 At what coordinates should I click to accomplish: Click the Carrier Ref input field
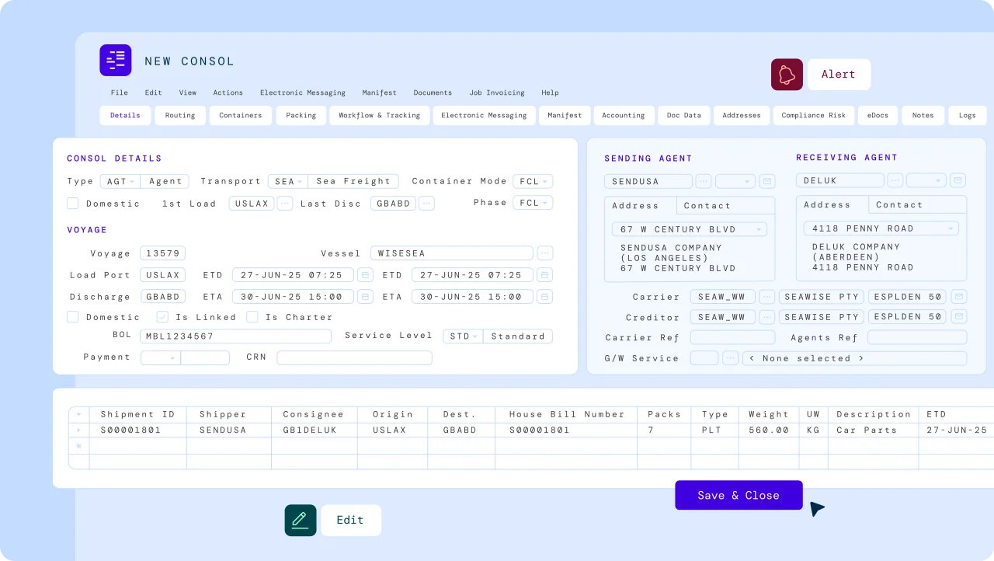coord(732,337)
